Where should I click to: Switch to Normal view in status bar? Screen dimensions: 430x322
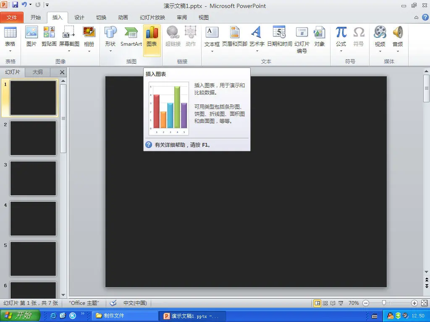coord(317,303)
